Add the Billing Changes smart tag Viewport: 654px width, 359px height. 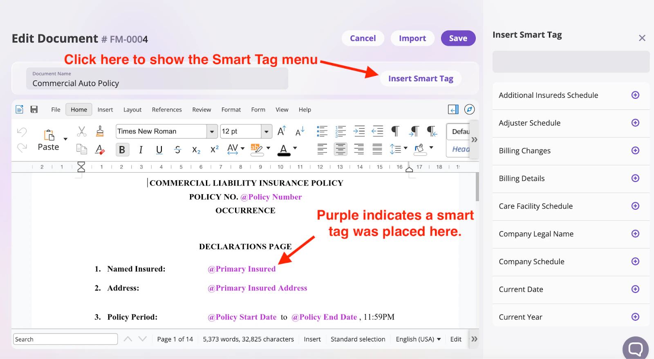tap(635, 151)
